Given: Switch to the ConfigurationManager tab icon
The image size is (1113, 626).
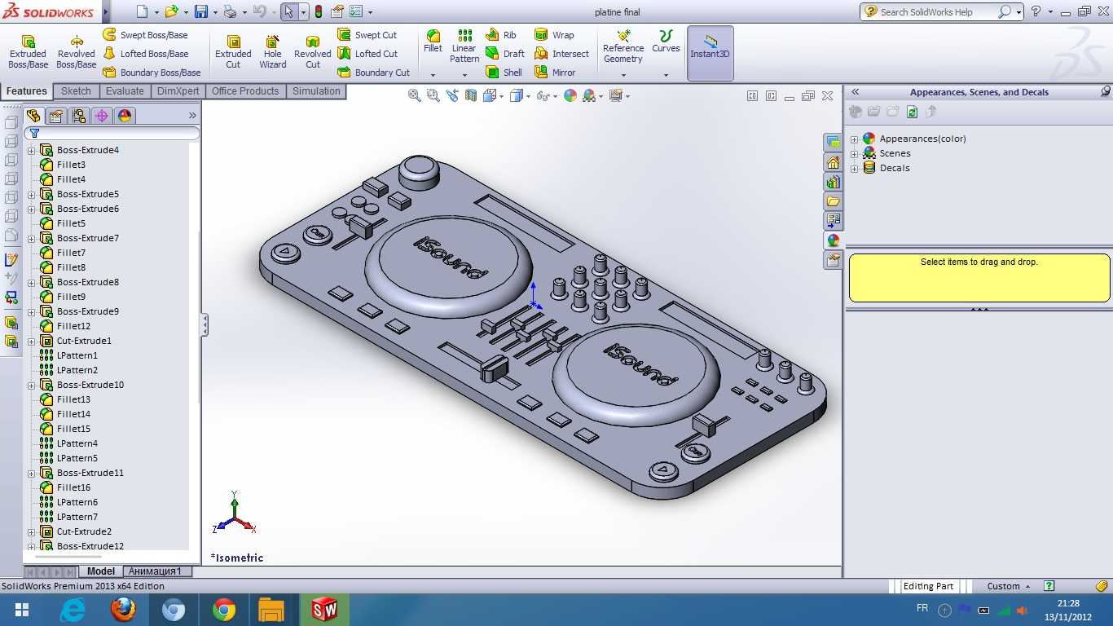Looking at the screenshot, I should tap(78, 116).
